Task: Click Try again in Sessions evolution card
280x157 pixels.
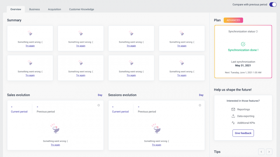Action: [157, 145]
